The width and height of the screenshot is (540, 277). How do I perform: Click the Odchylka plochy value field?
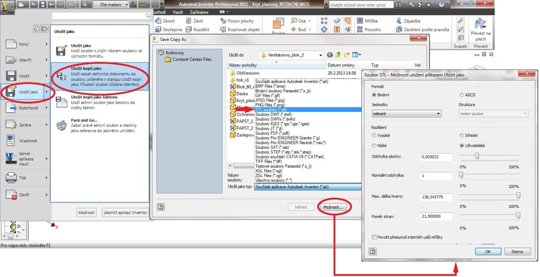pyautogui.click(x=437, y=157)
